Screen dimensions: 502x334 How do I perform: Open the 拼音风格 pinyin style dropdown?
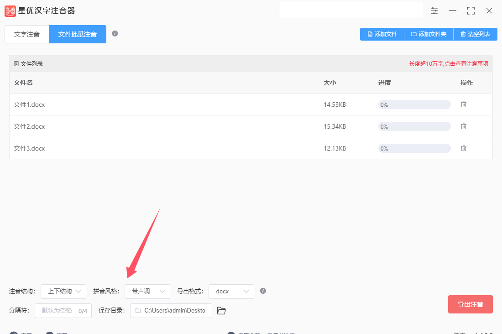[x=147, y=291]
